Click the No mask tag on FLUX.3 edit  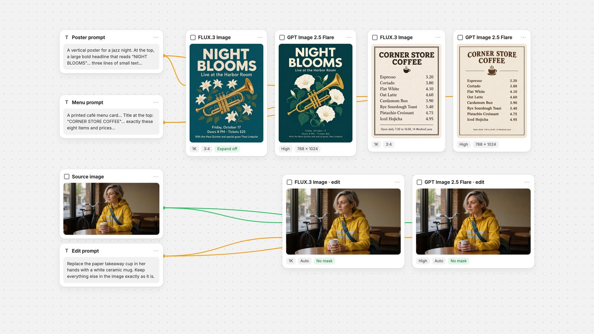324,261
